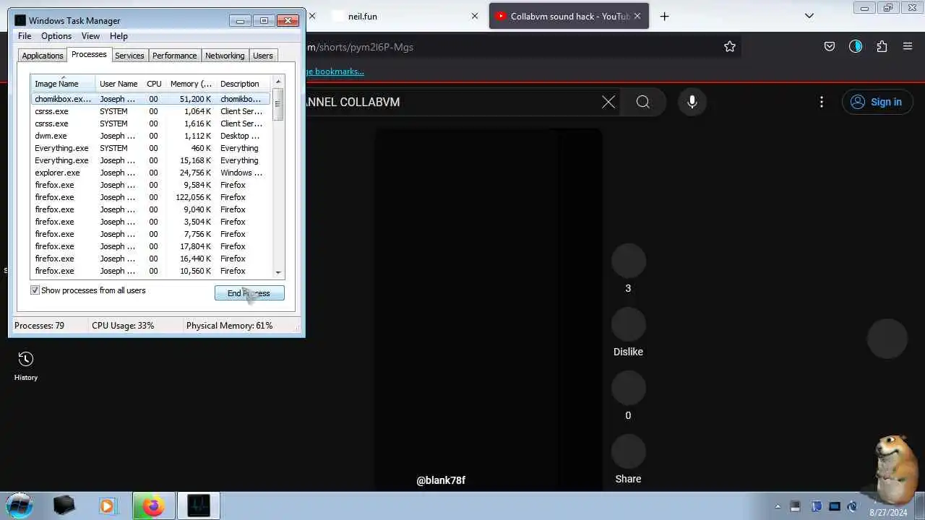Open YouTube settings three-dot menu
The width and height of the screenshot is (925, 520).
click(822, 102)
